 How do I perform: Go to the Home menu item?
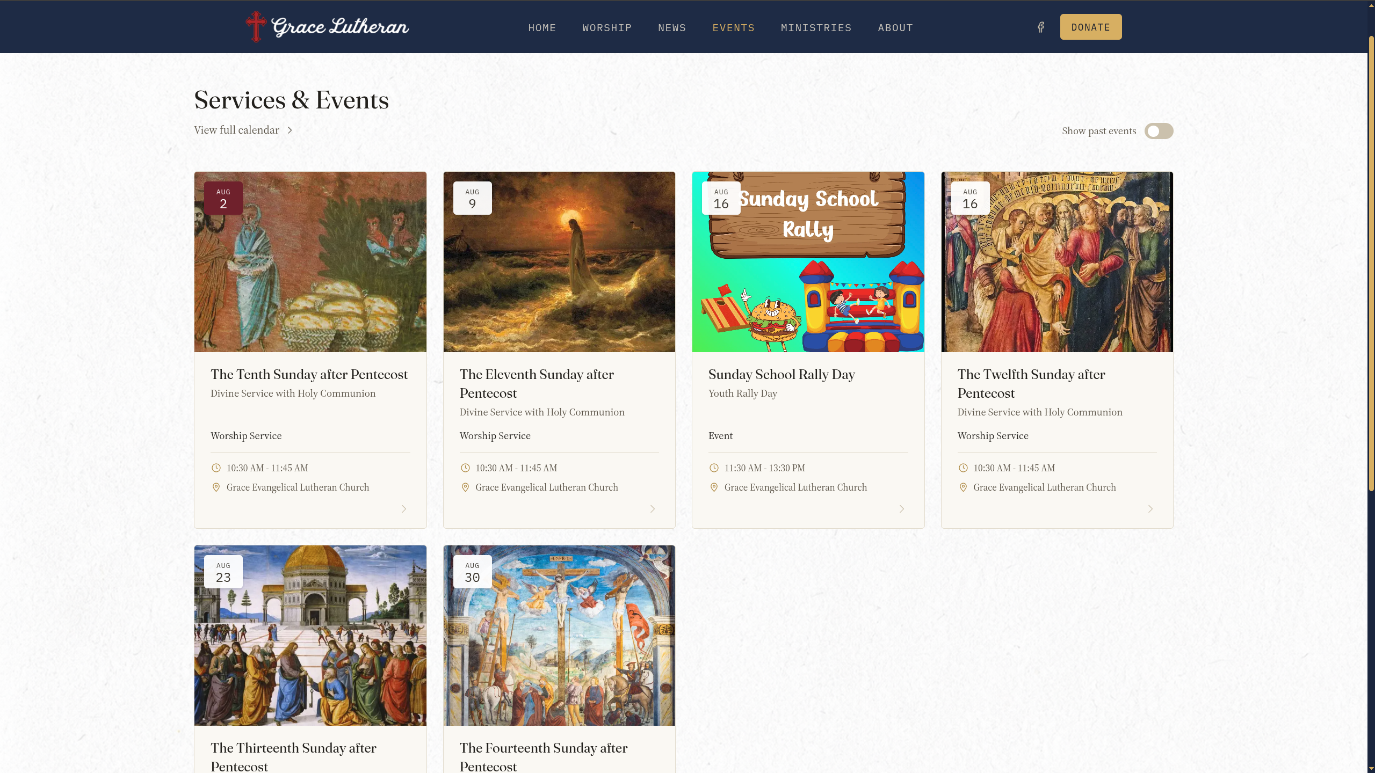tap(542, 27)
